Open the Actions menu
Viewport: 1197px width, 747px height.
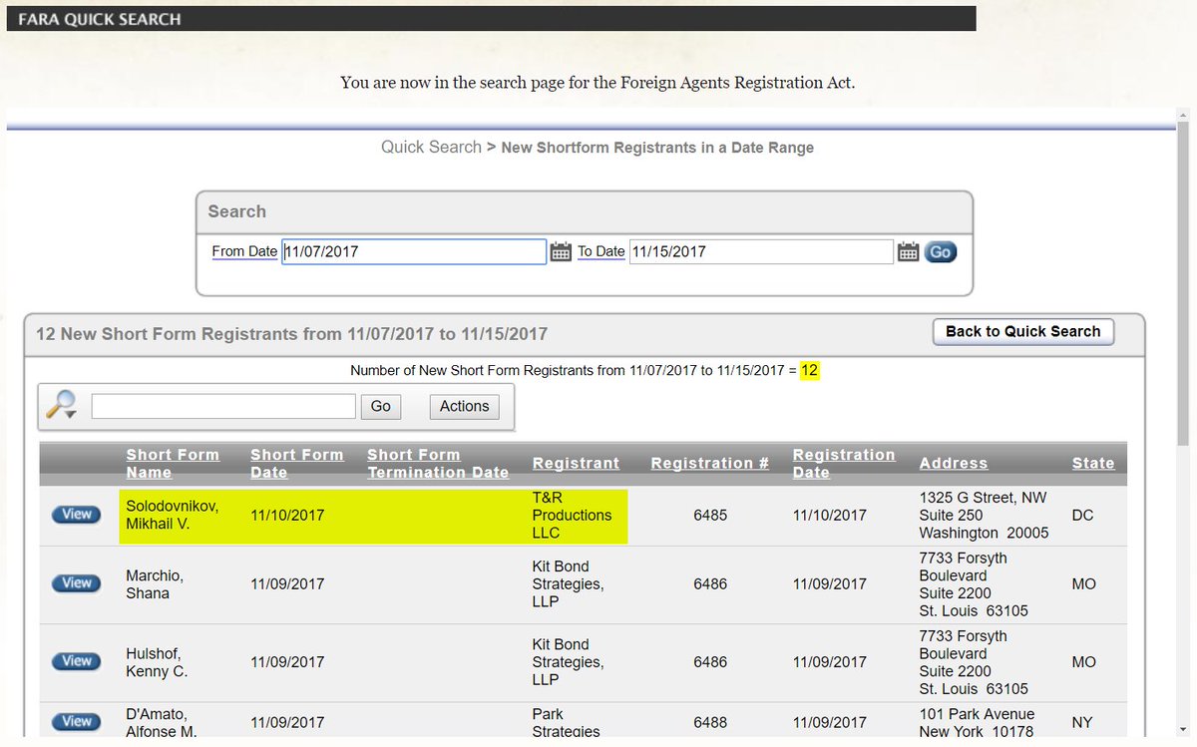tap(465, 406)
